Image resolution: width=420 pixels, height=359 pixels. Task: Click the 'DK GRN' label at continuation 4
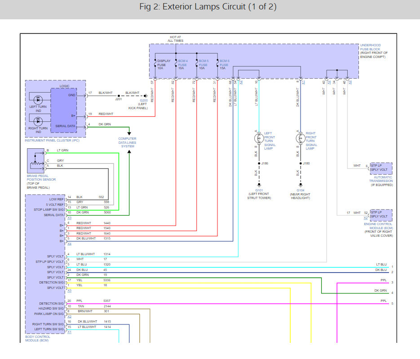click(x=380, y=290)
